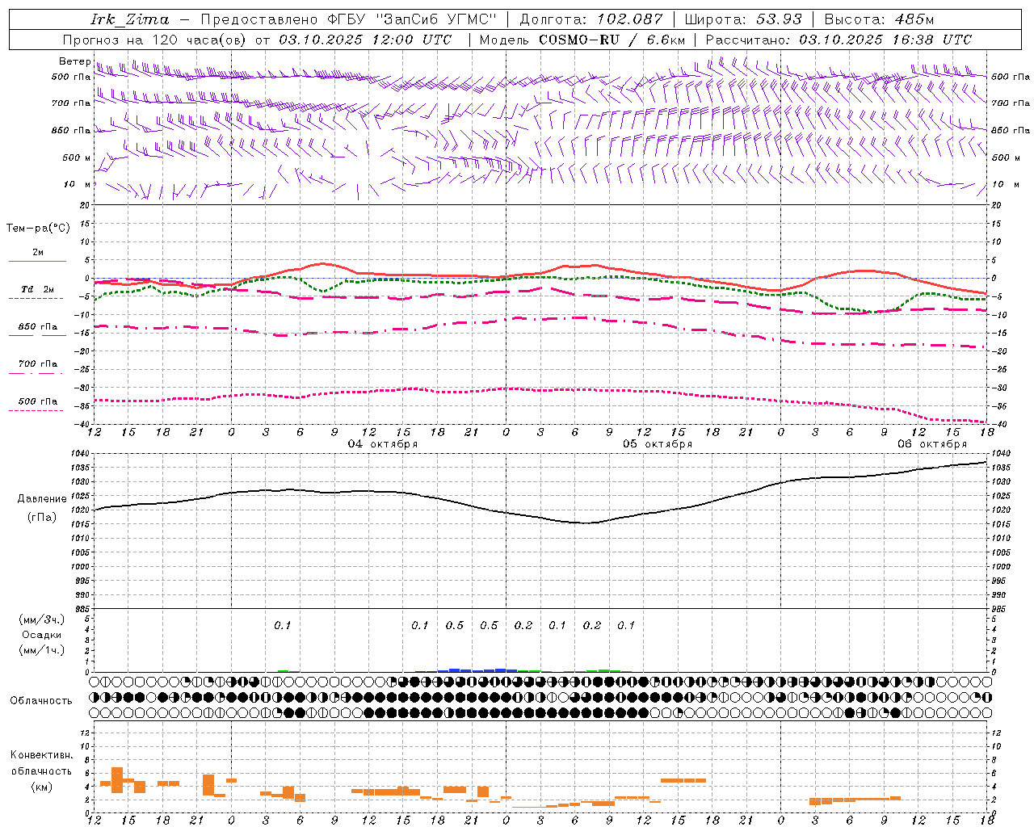The width and height of the screenshot is (1034, 827).
Task: Select the 'Td 2м' dew point legend entry
Action: [x=37, y=289]
